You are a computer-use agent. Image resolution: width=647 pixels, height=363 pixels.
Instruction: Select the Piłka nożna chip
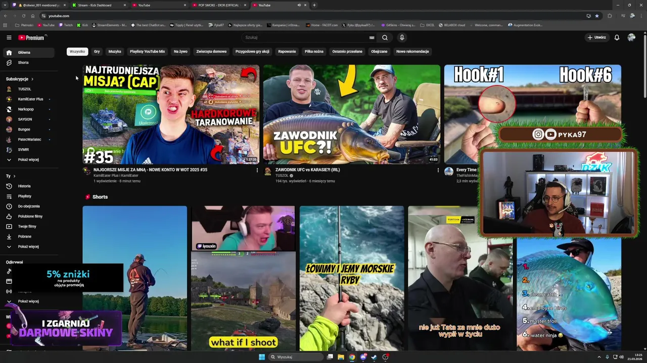(x=314, y=51)
